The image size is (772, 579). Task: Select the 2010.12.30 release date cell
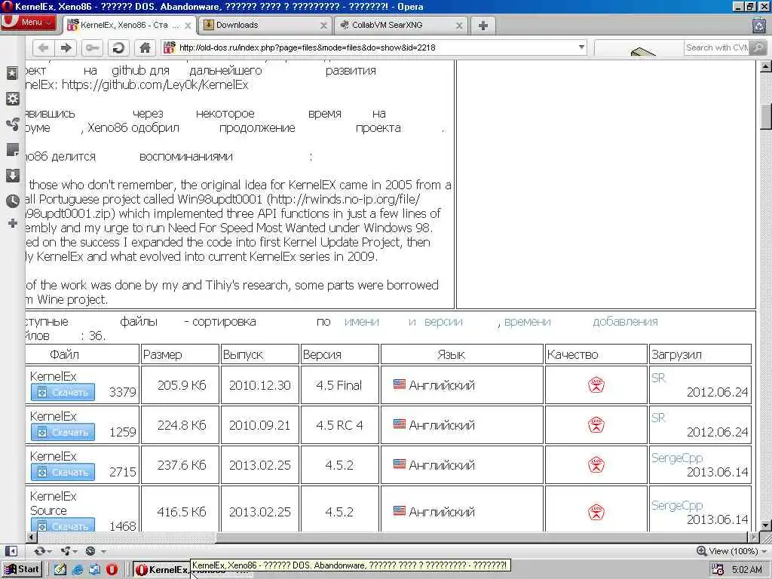(x=260, y=385)
